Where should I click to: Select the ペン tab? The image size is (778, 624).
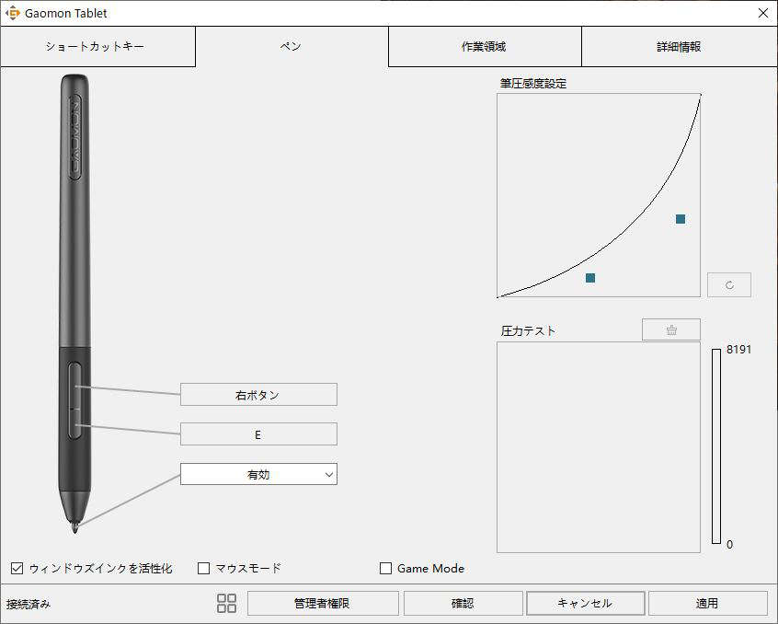292,47
